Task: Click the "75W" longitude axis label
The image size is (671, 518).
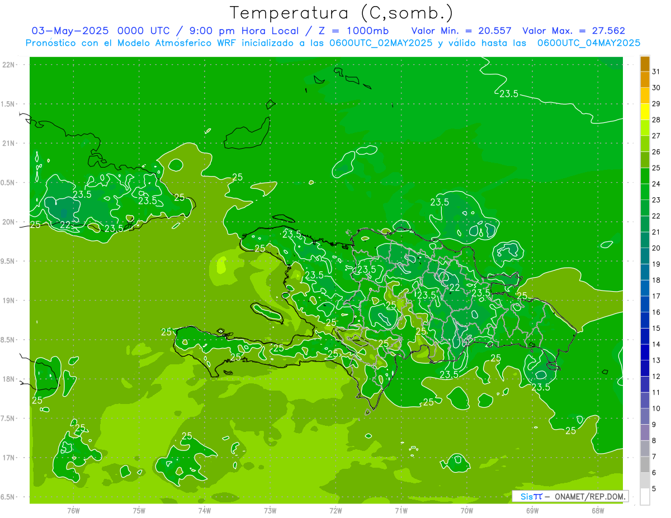Action: click(x=139, y=510)
